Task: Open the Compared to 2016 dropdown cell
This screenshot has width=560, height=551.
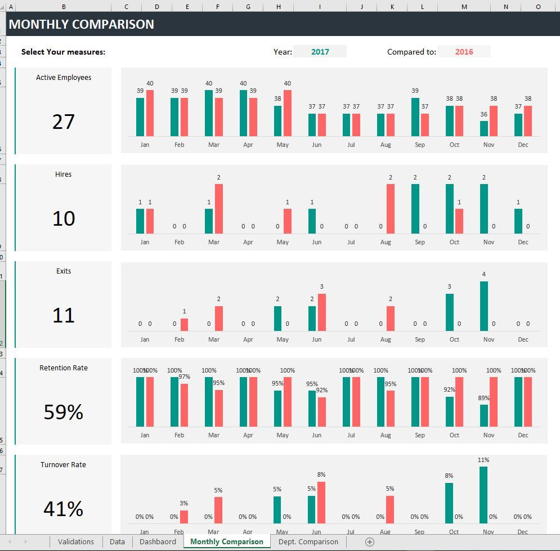Action: 464,52
